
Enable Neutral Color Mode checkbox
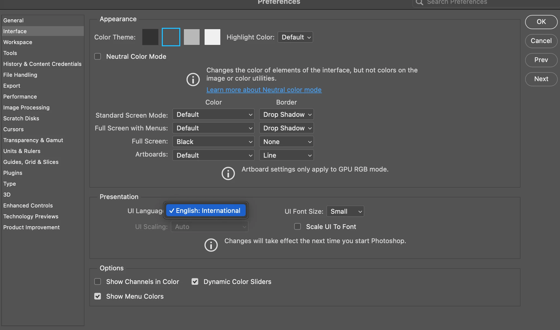pyautogui.click(x=98, y=56)
